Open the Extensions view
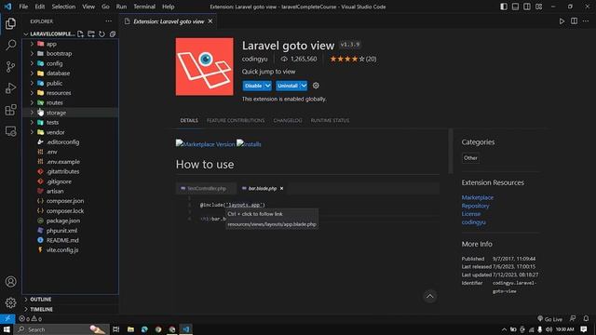This screenshot has height=335, width=596. point(10,110)
